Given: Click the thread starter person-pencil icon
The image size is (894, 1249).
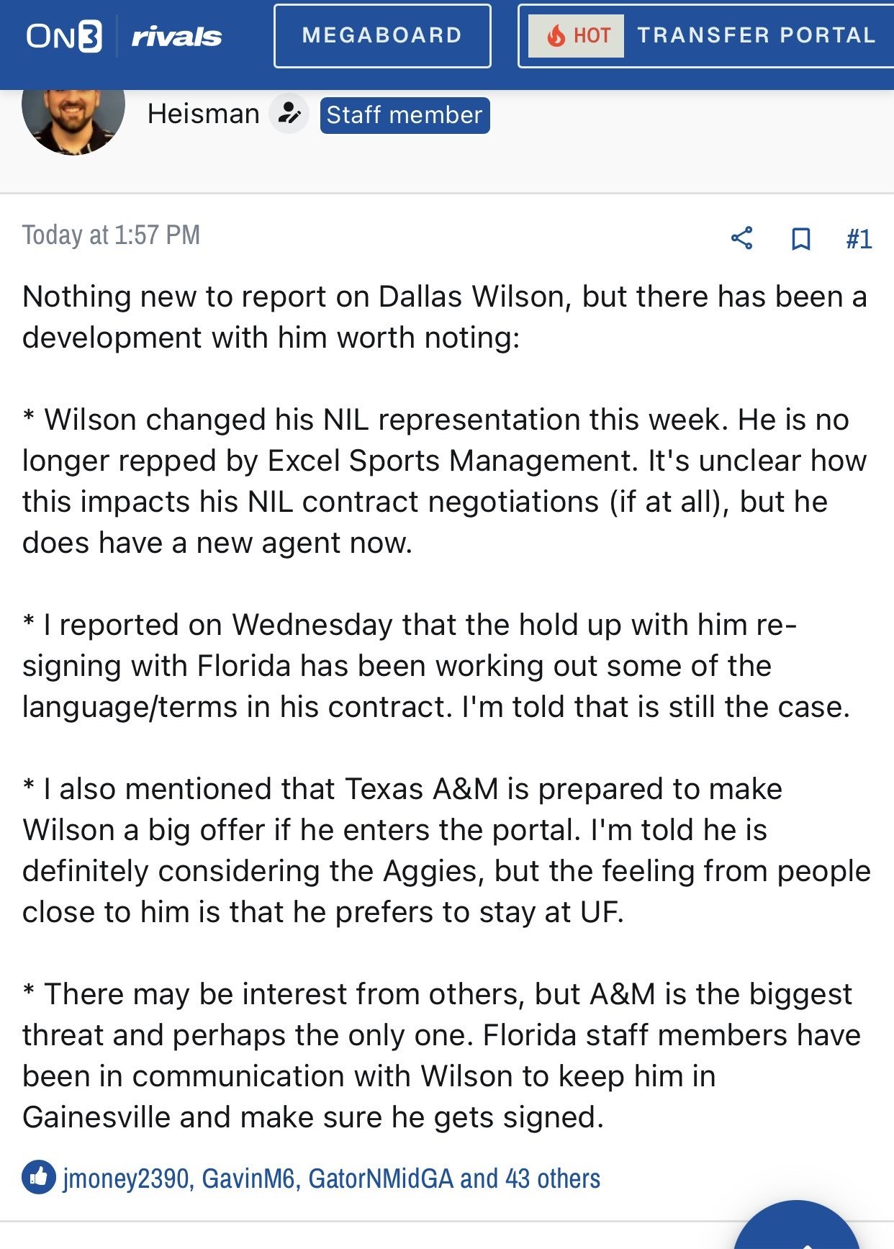Looking at the screenshot, I should [x=289, y=114].
